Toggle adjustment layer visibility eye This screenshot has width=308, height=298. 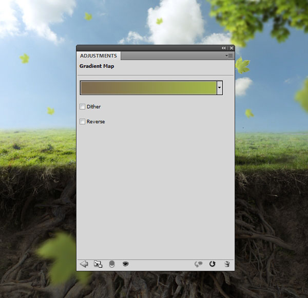pyautogui.click(x=126, y=264)
